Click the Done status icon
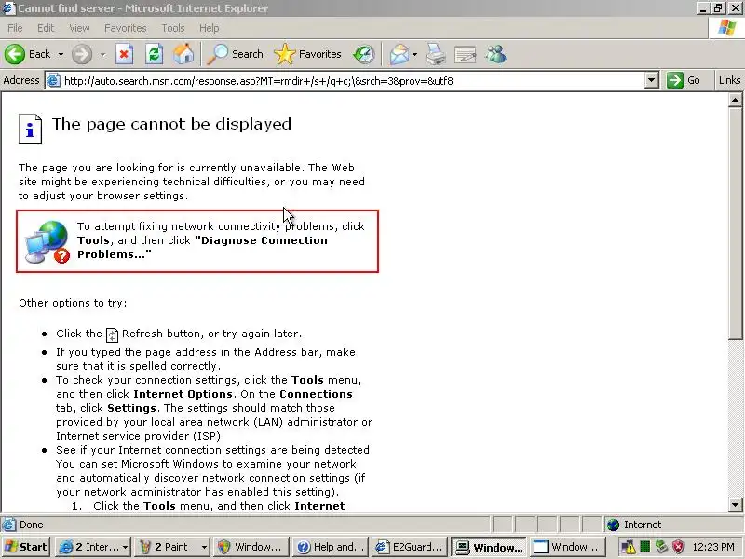Viewport: 745px width, 559px height. coord(8,525)
